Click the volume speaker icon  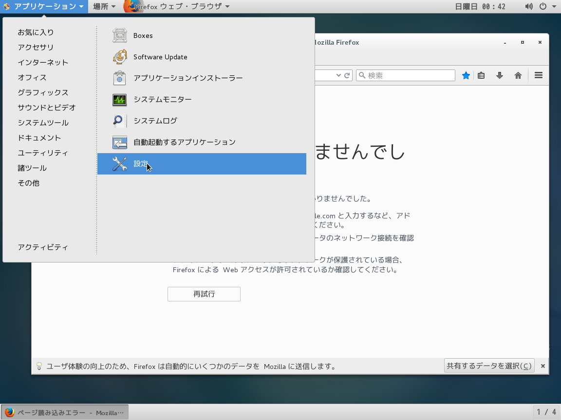[x=529, y=6]
